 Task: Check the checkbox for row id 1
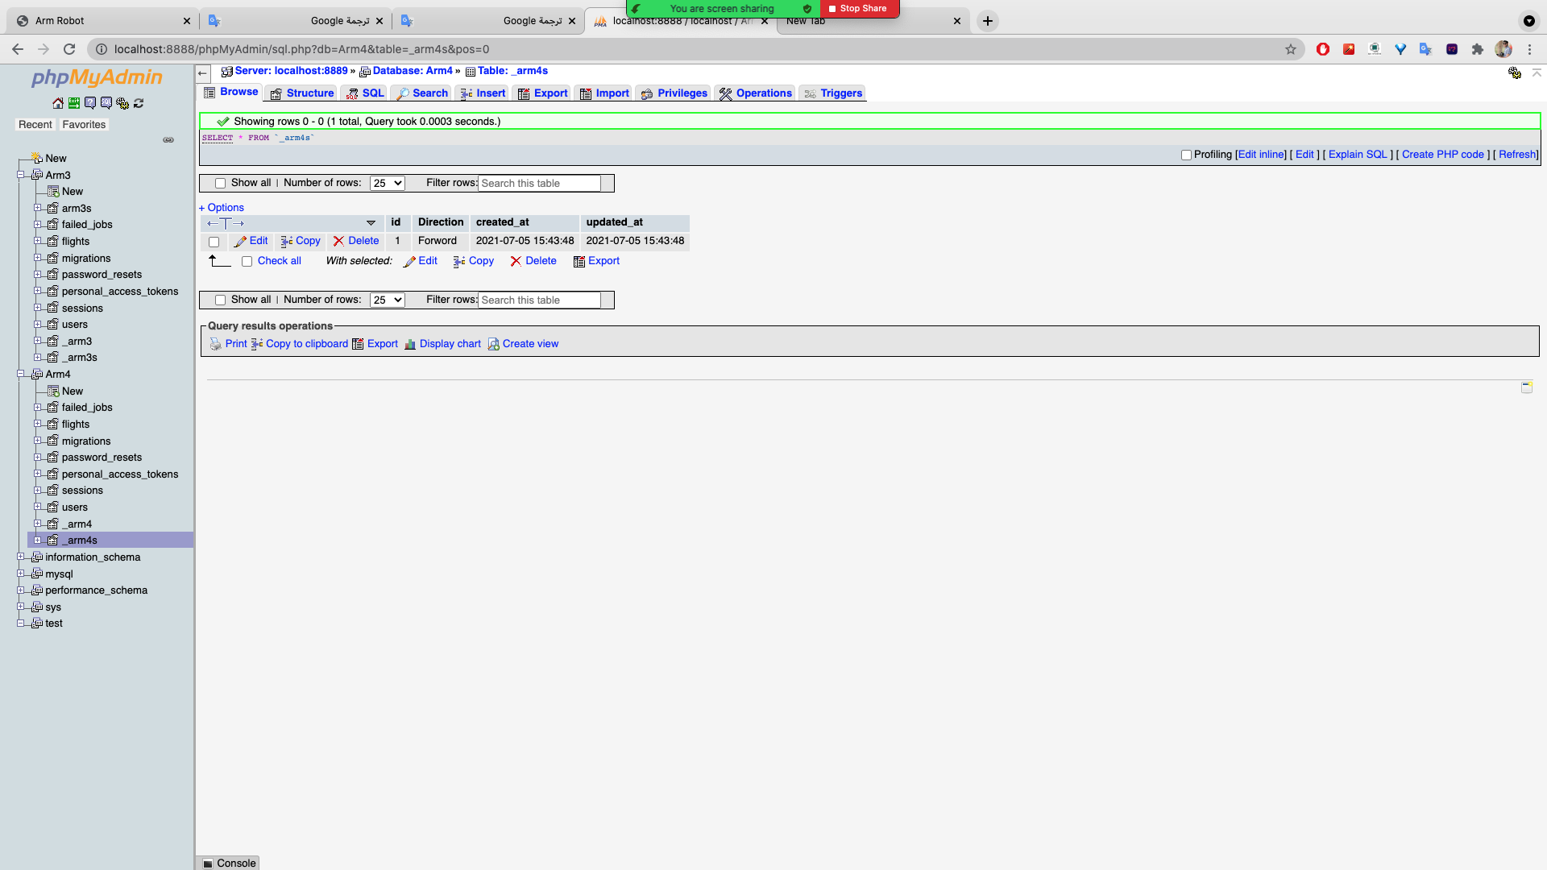point(214,241)
